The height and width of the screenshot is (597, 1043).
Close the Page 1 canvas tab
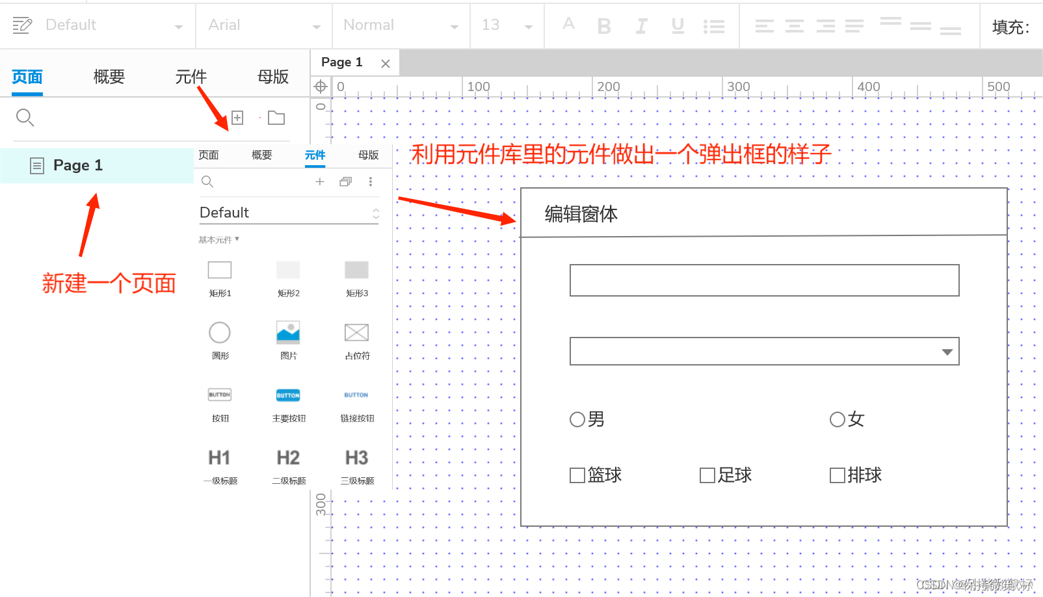point(386,64)
